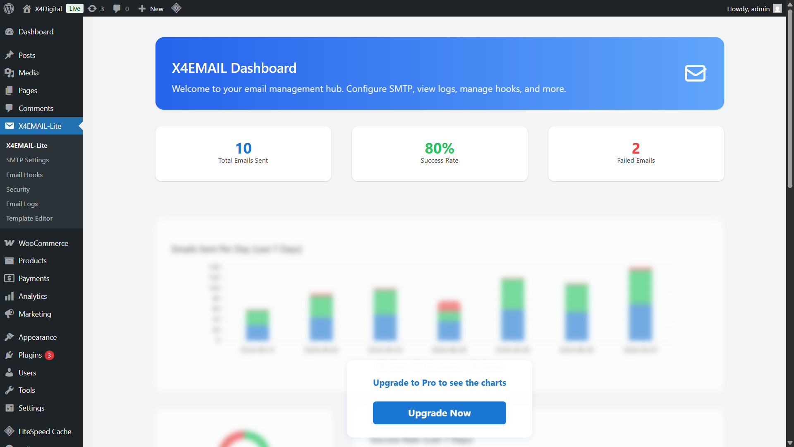Go to Email Logs submenu
Viewport: 794px width, 447px height.
pyautogui.click(x=22, y=204)
